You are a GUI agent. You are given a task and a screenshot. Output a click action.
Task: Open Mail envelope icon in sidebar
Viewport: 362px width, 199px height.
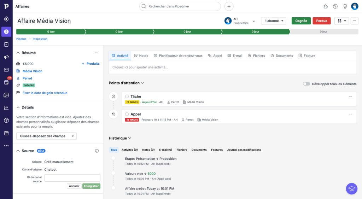click(6, 70)
